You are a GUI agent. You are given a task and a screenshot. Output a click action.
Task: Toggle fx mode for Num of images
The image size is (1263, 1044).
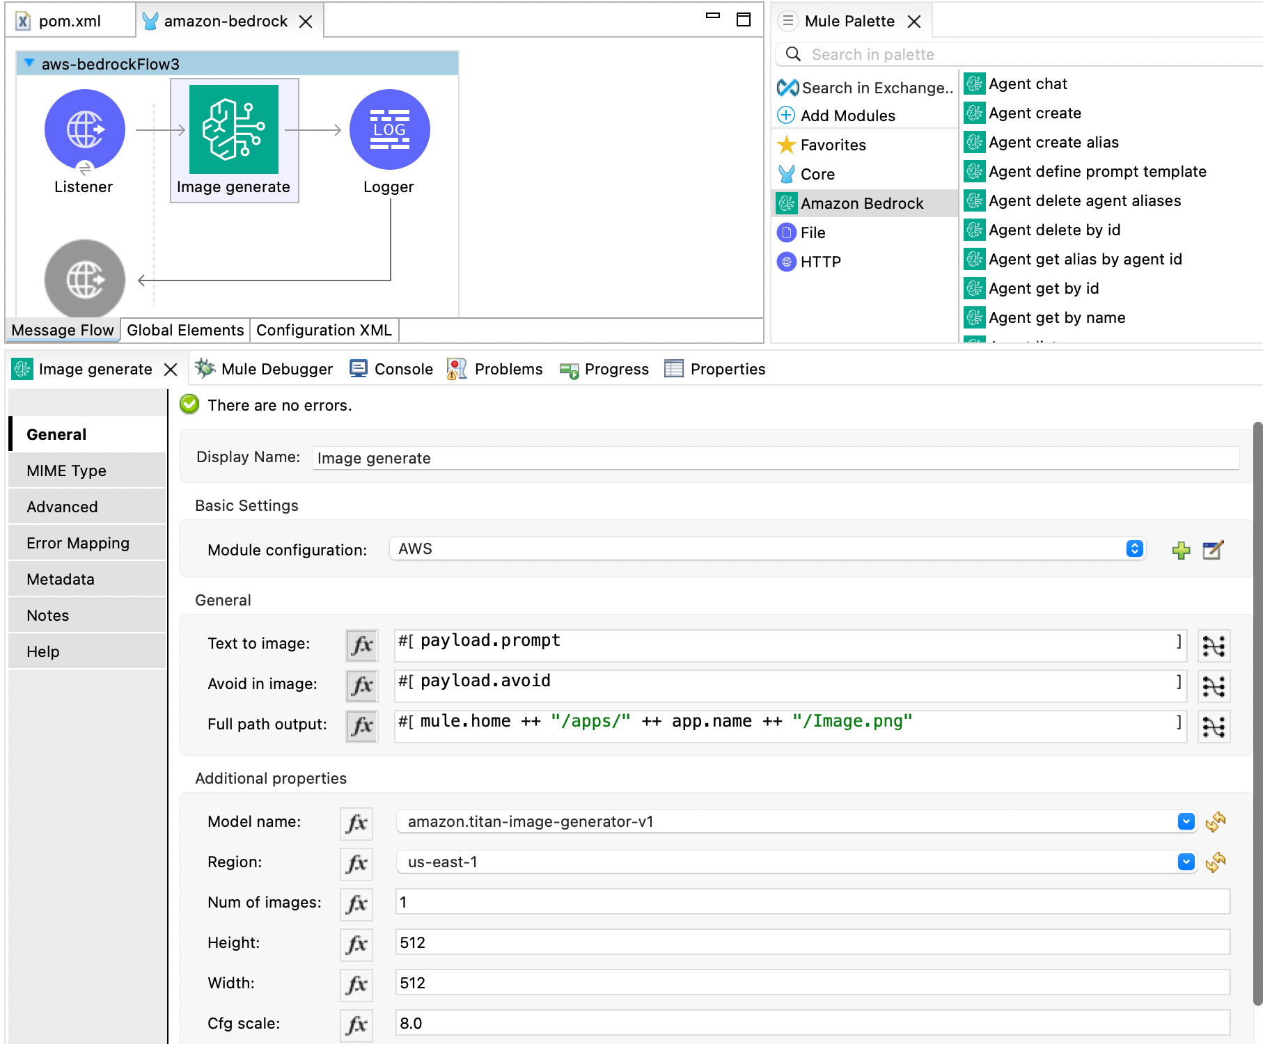click(x=356, y=904)
